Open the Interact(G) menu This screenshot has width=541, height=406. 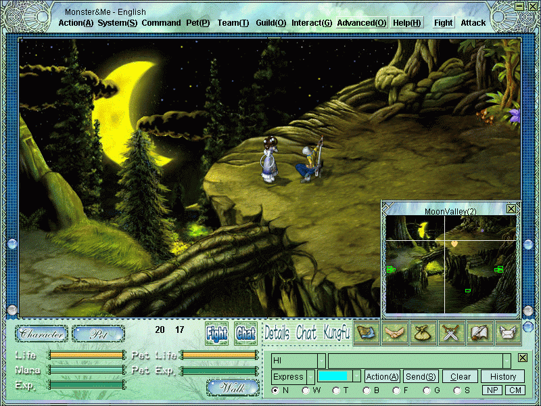click(x=312, y=23)
